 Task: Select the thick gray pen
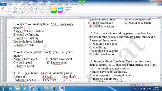point(48,12)
